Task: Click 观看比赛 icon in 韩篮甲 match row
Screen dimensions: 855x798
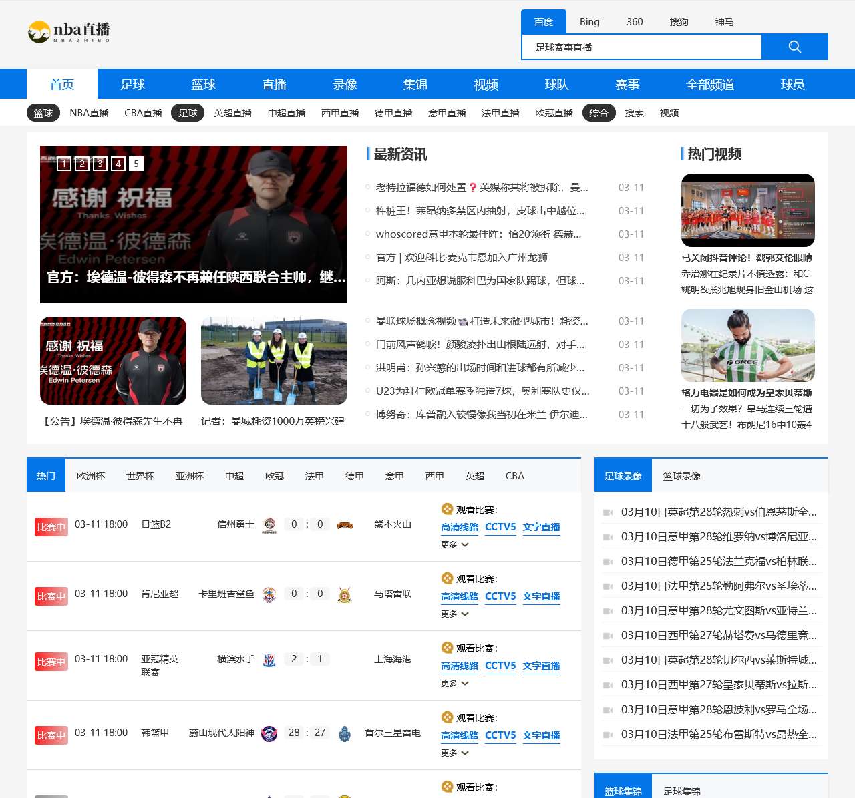Action: [x=447, y=717]
